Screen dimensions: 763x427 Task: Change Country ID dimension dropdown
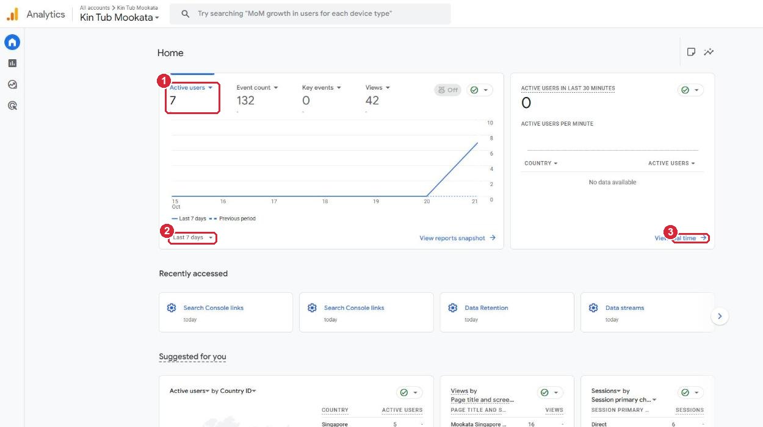(238, 391)
